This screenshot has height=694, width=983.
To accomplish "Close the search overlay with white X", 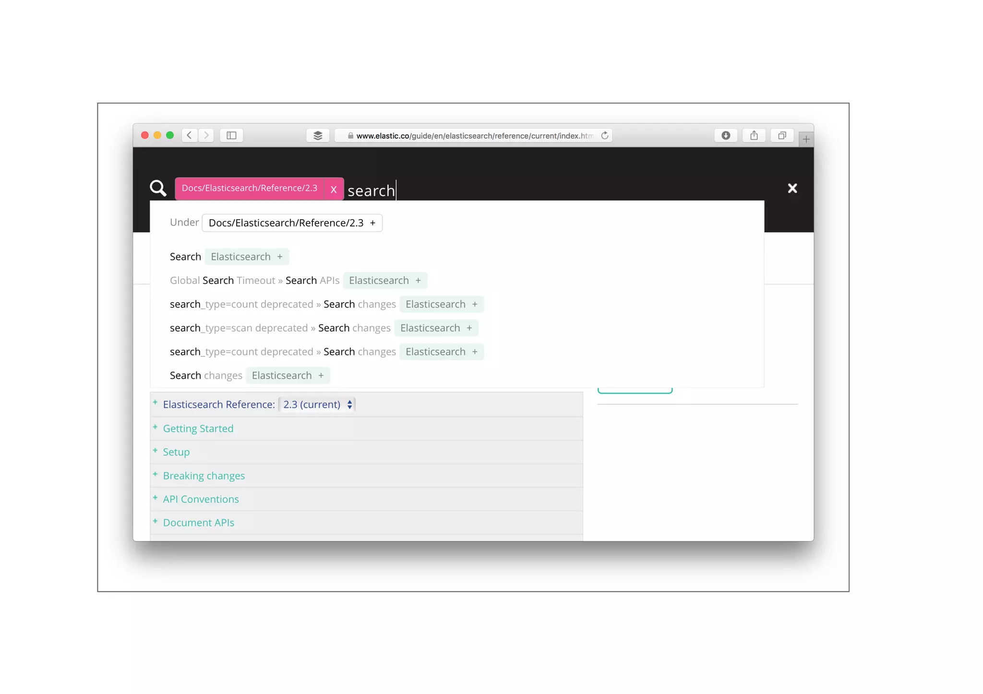I will point(792,188).
